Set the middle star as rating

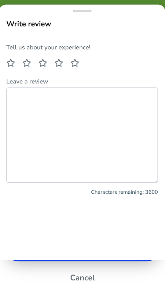pyautogui.click(x=43, y=63)
